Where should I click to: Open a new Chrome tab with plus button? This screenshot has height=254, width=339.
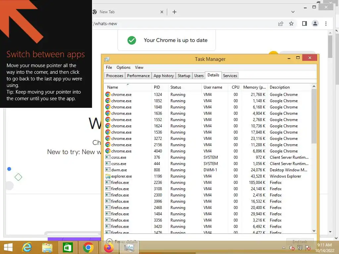tap(174, 12)
